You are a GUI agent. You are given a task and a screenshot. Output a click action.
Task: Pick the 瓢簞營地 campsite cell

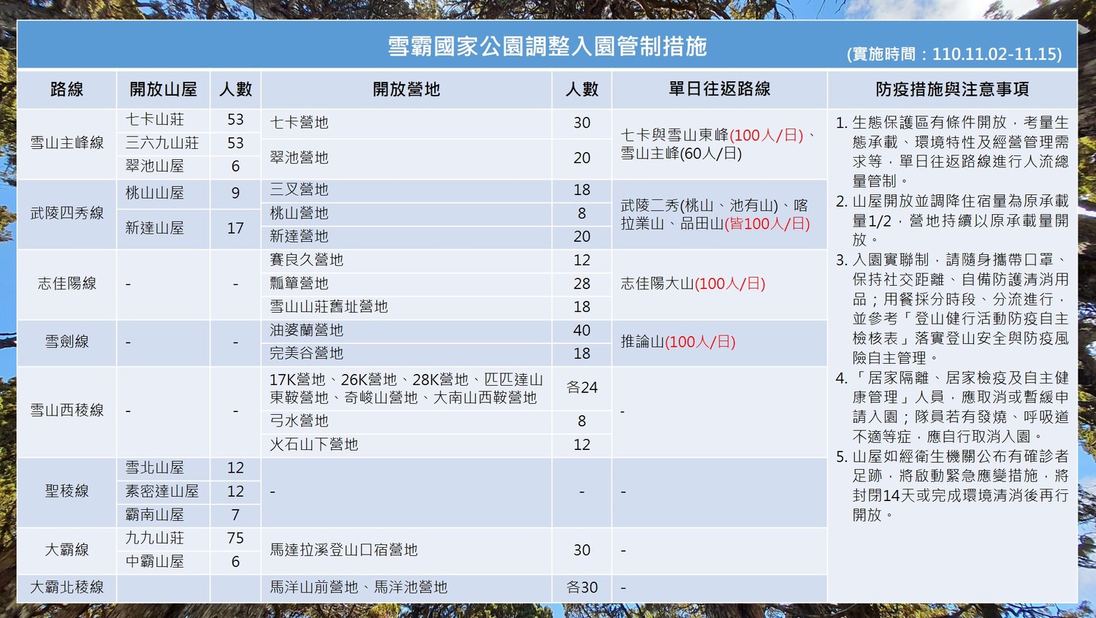click(x=406, y=283)
